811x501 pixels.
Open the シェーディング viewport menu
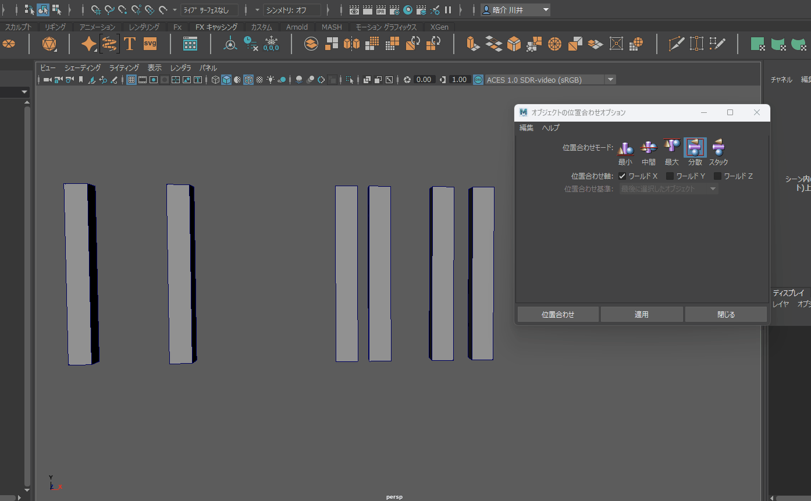82,68
